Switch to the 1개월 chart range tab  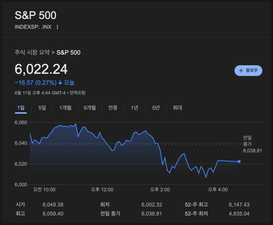pos(65,108)
